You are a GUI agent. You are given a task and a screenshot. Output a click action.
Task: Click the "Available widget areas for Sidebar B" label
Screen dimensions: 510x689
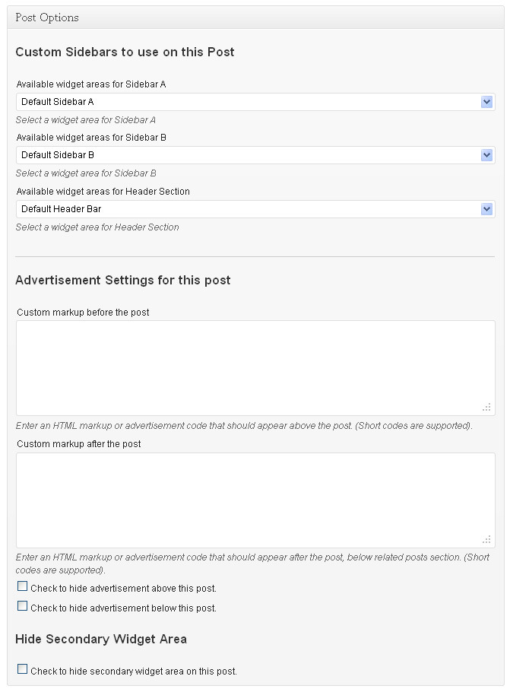click(x=91, y=138)
